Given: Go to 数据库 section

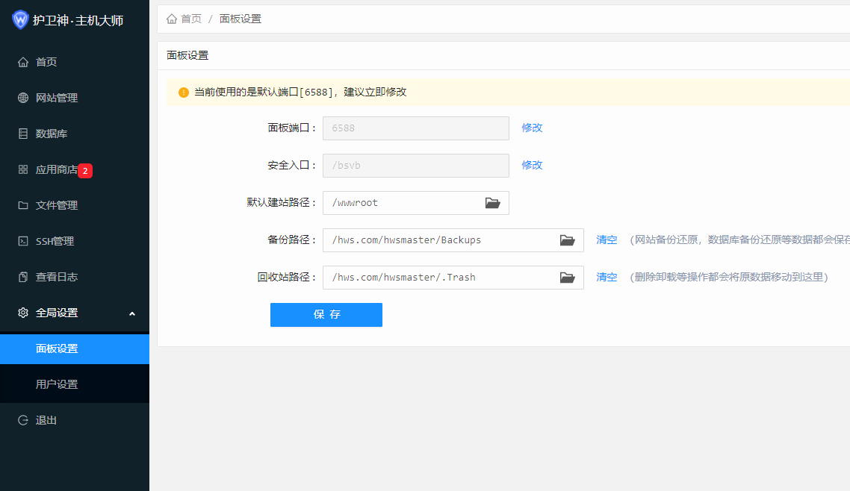Looking at the screenshot, I should coord(52,134).
